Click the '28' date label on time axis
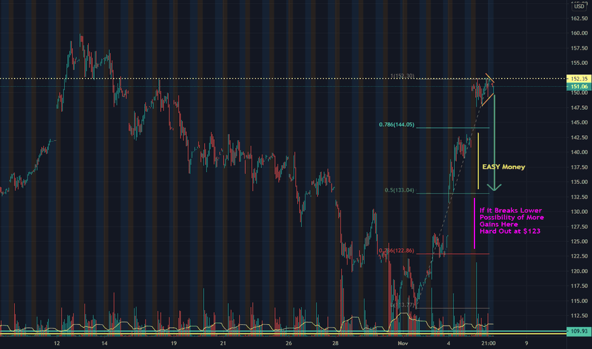Image resolution: width=592 pixels, height=349 pixels. pyautogui.click(x=335, y=343)
